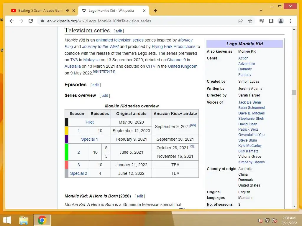Open the tab search dropdown arrow
The image size is (302, 226).
click(261, 11)
